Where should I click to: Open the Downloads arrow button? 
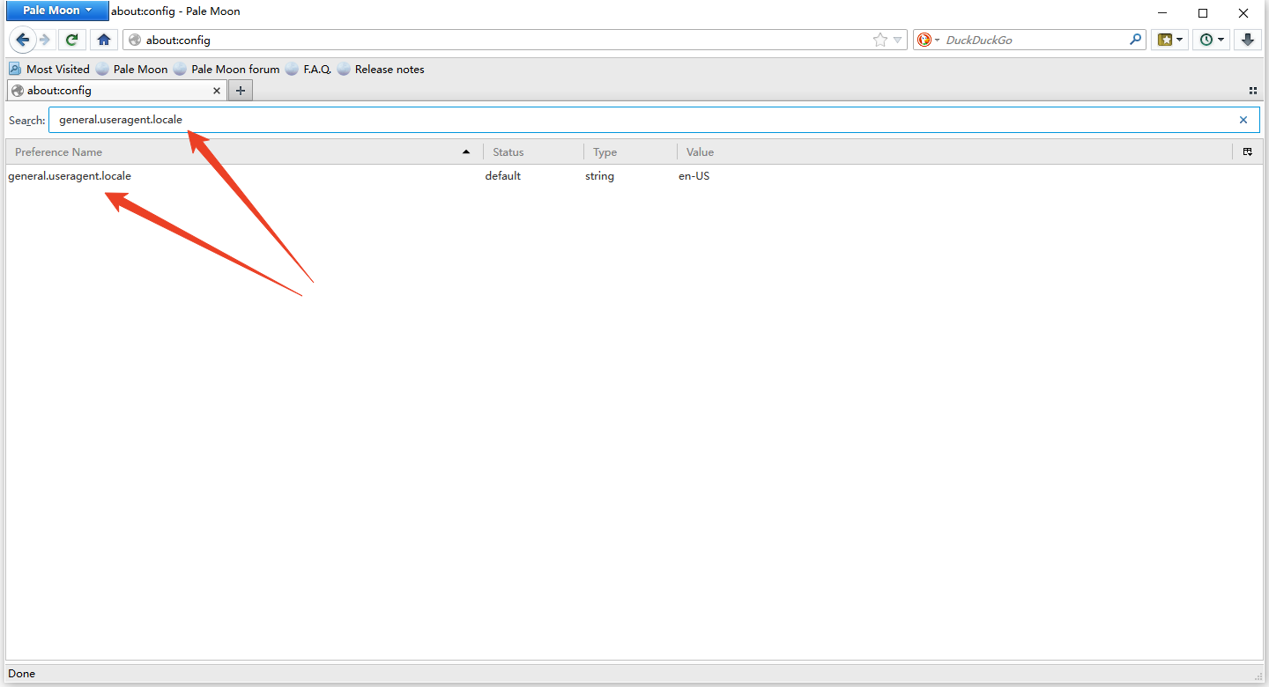[1247, 40]
